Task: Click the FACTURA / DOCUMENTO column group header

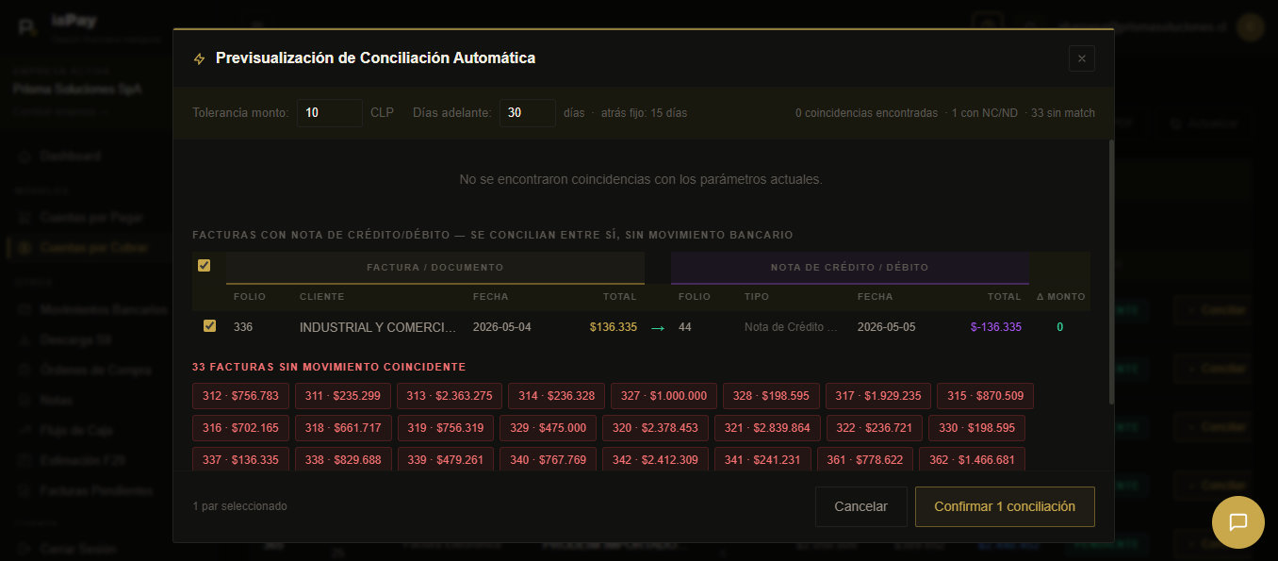Action: click(435, 268)
